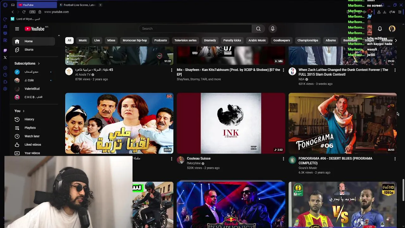The height and width of the screenshot is (228, 405).
Task: Switch to Football Live Scores tab
Action: pyautogui.click(x=78, y=5)
